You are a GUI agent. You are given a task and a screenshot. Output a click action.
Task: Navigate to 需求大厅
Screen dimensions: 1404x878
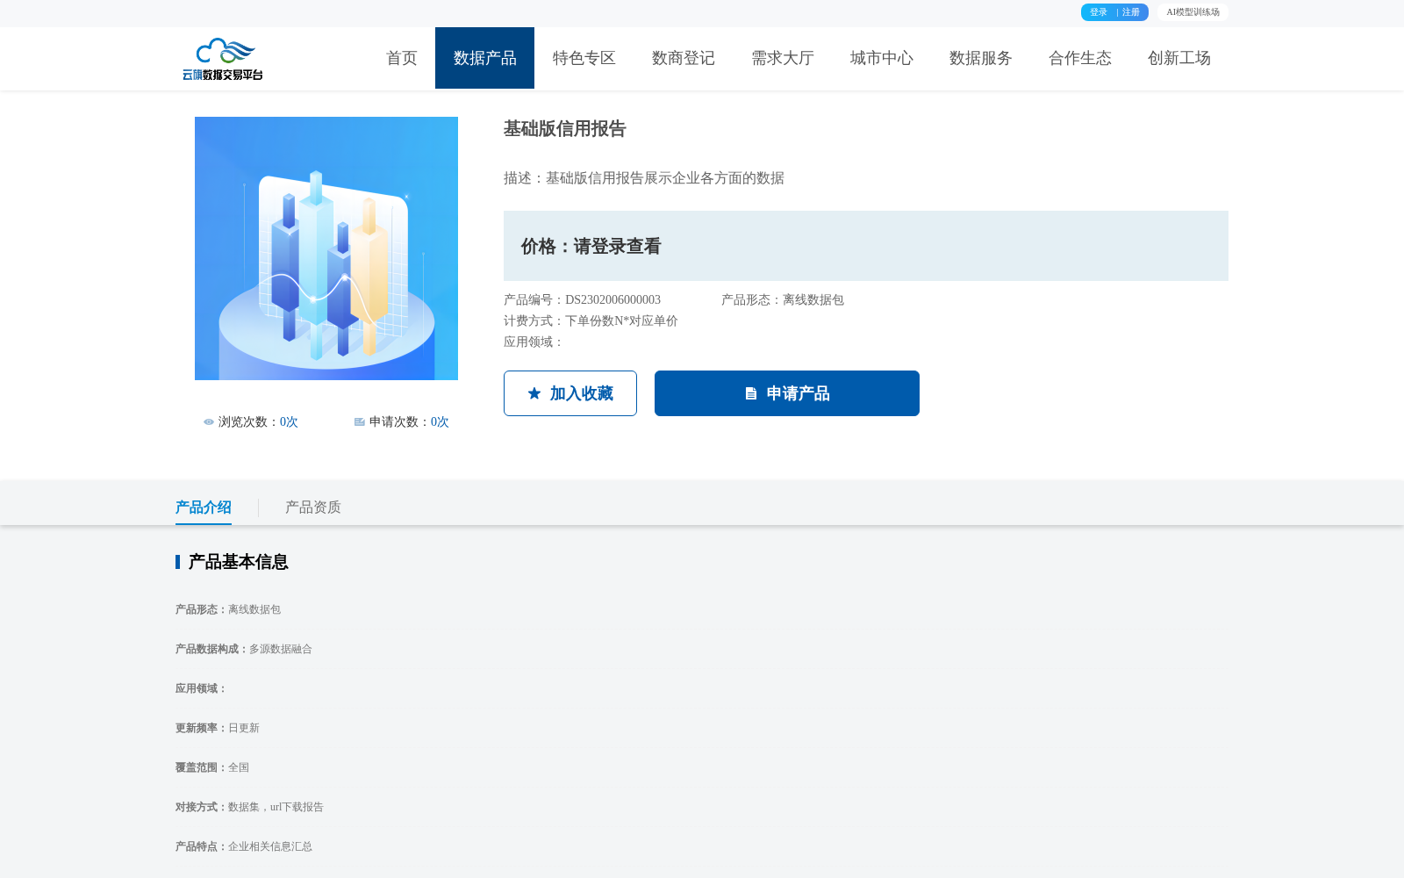click(x=783, y=58)
